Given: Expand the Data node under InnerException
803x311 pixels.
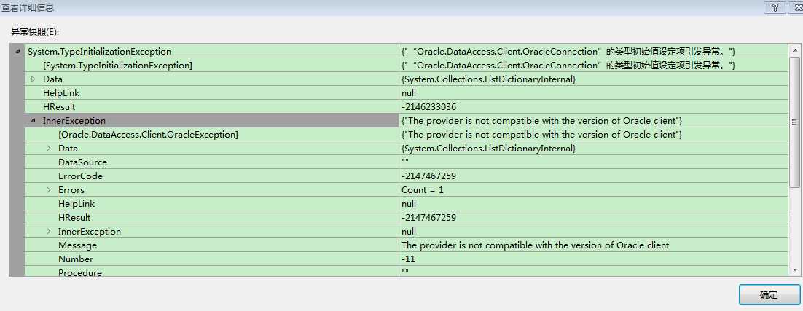Looking at the screenshot, I should tap(49, 149).
